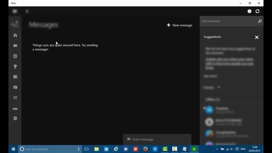272x153 pixels.
Task: Send feedback with the smiley face icon
Action: point(249,11)
